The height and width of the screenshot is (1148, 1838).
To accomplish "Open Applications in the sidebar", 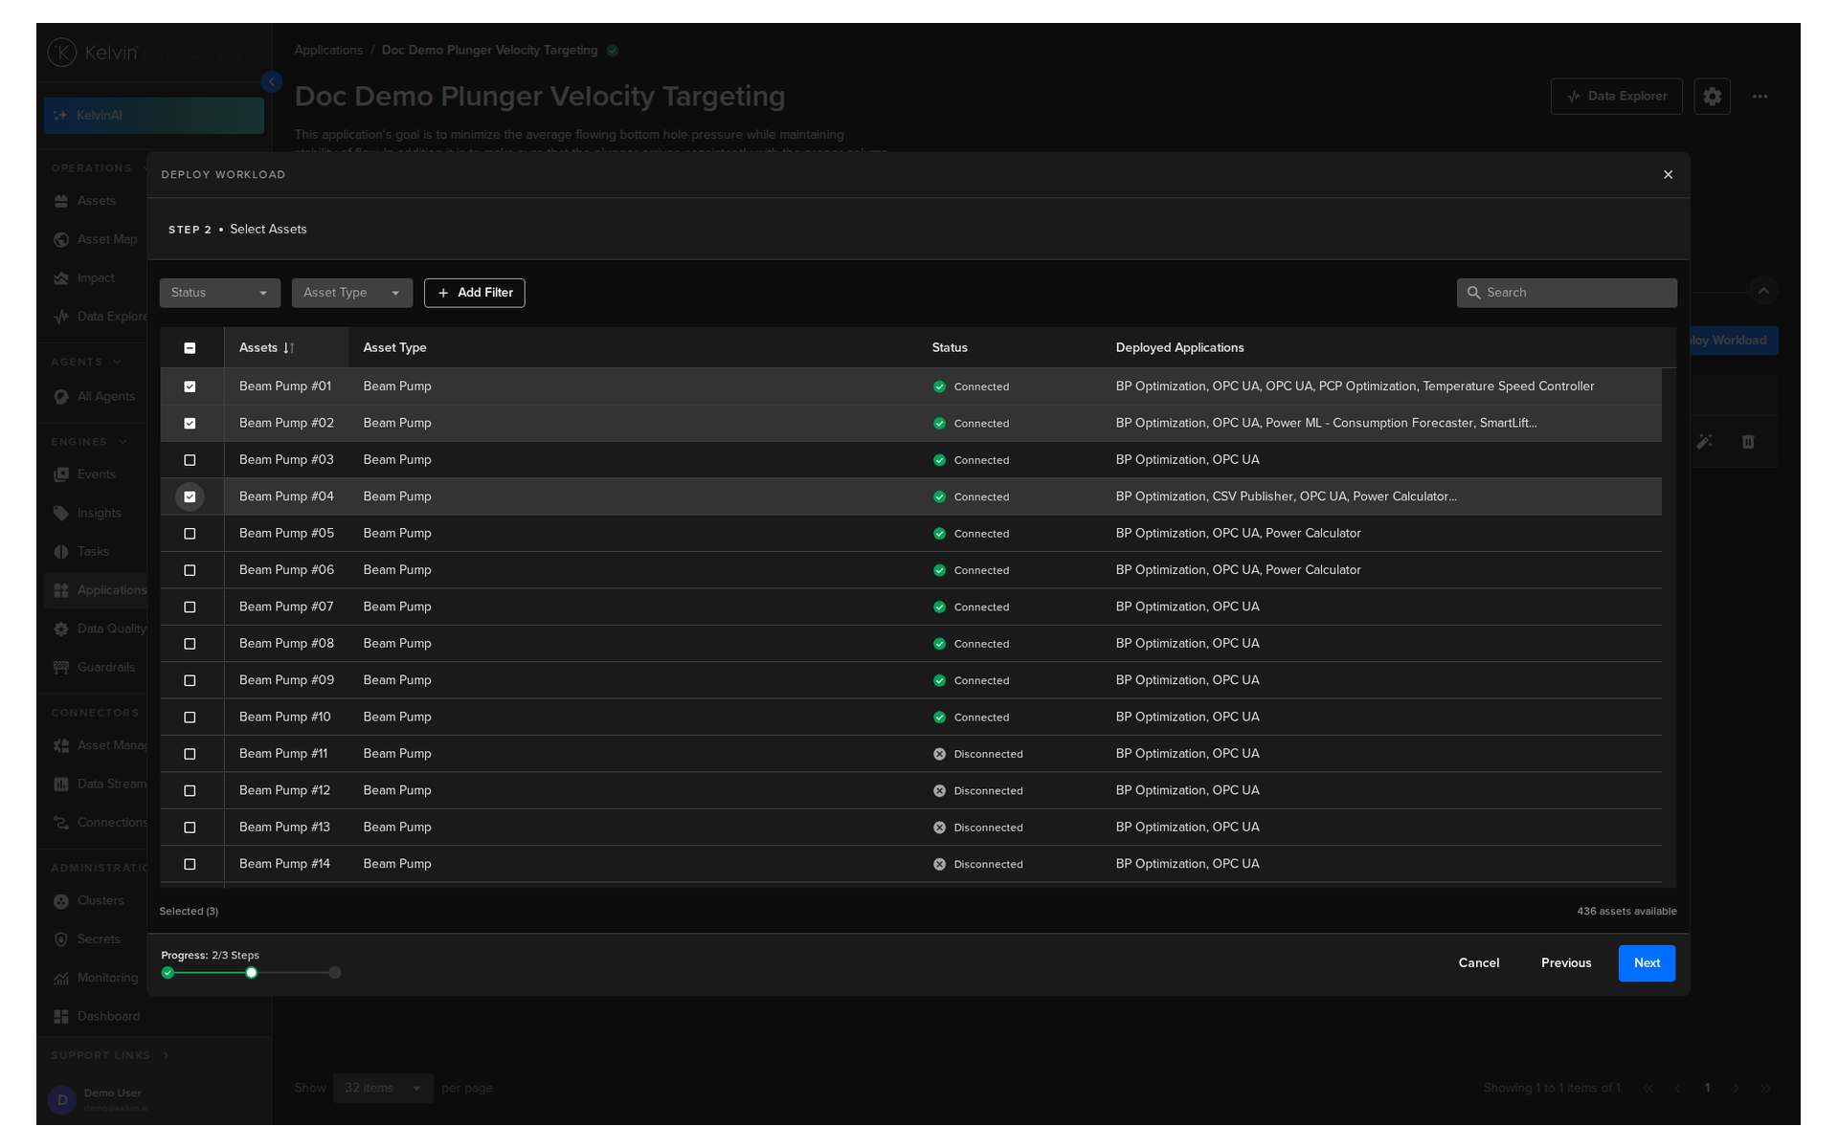I will click(96, 590).
